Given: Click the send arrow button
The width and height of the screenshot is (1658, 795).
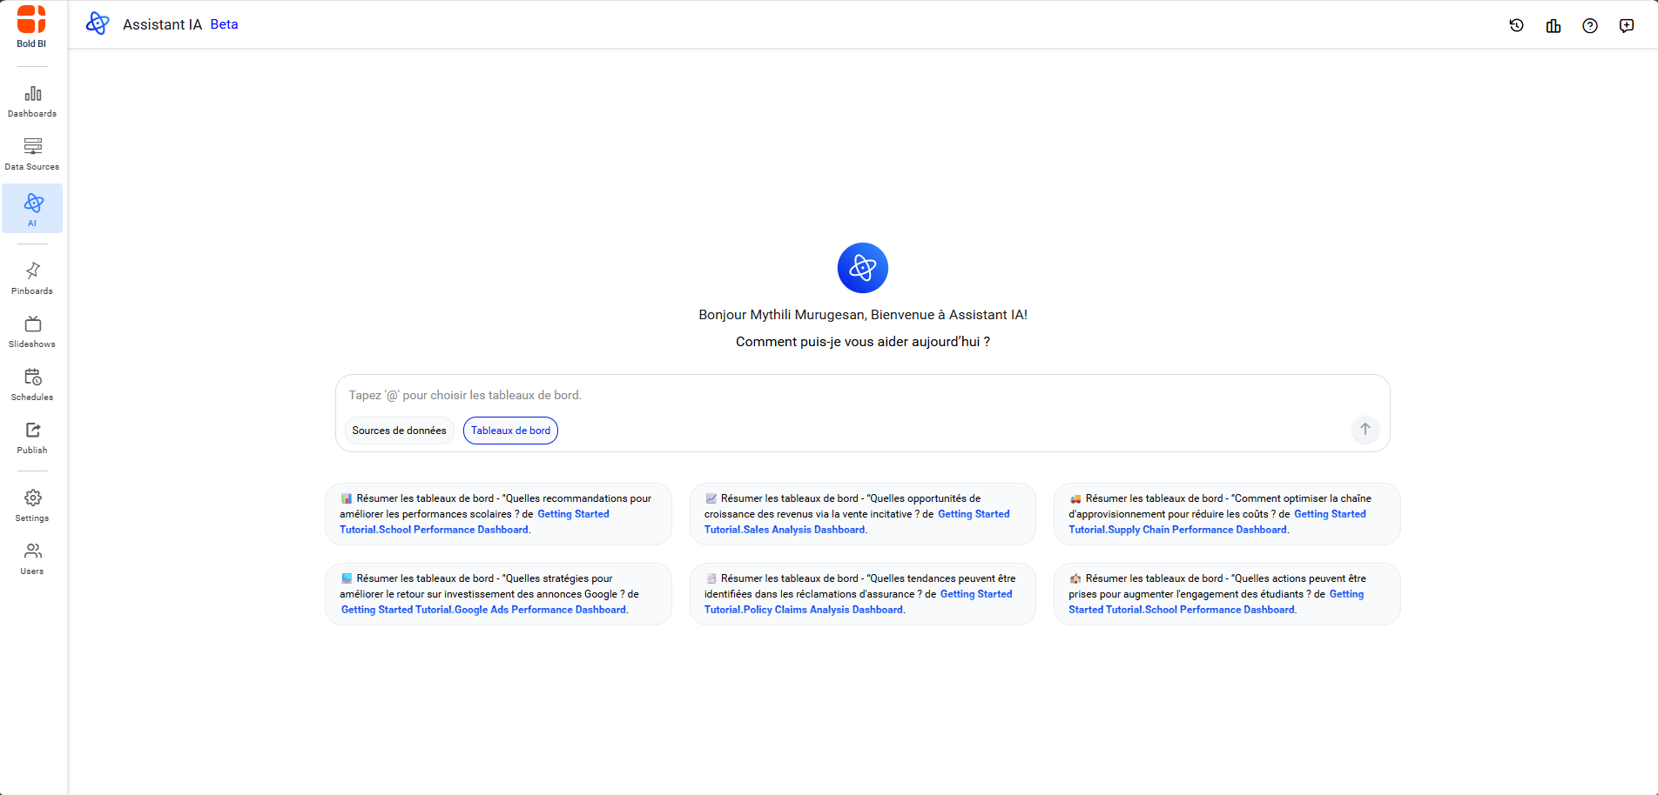Looking at the screenshot, I should click(x=1365, y=429).
